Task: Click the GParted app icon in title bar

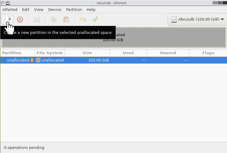Action: [x=8, y=3]
